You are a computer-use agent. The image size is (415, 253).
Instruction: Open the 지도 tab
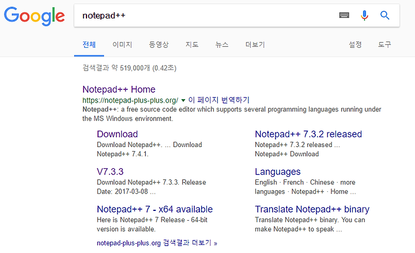pyautogui.click(x=192, y=44)
